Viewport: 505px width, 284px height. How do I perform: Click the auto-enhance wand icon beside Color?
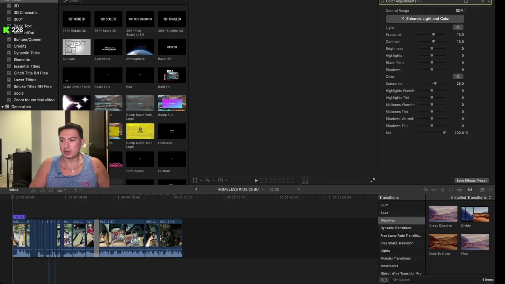point(458,77)
